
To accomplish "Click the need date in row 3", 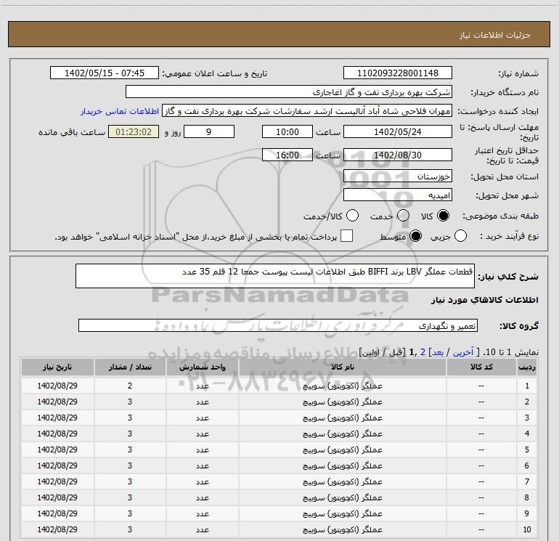I will point(57,418).
